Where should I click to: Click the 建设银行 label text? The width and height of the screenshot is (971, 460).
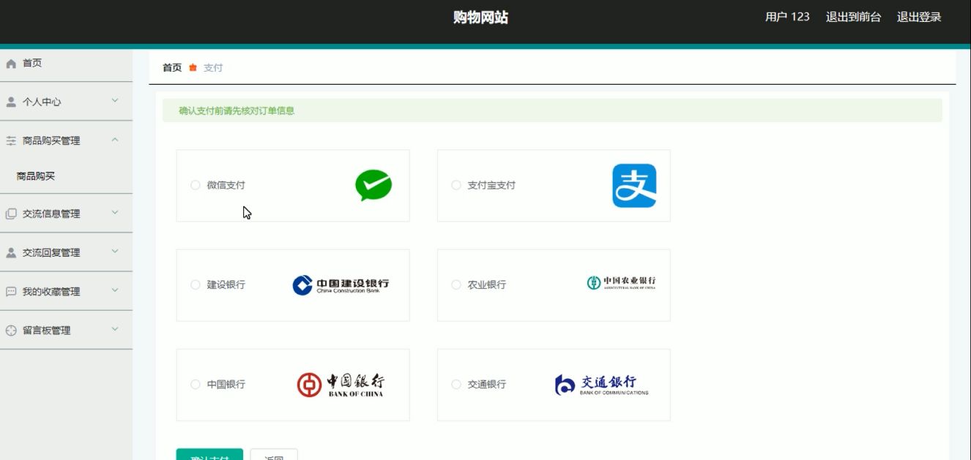click(x=226, y=284)
